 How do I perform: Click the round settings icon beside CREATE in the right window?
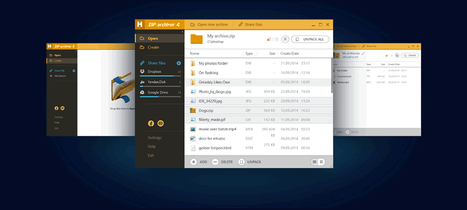tap(396, 56)
